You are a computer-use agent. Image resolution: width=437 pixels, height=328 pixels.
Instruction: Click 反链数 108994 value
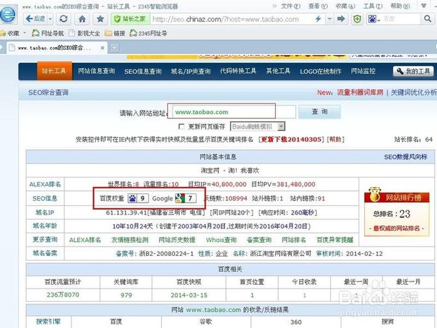pyautogui.click(x=236, y=198)
